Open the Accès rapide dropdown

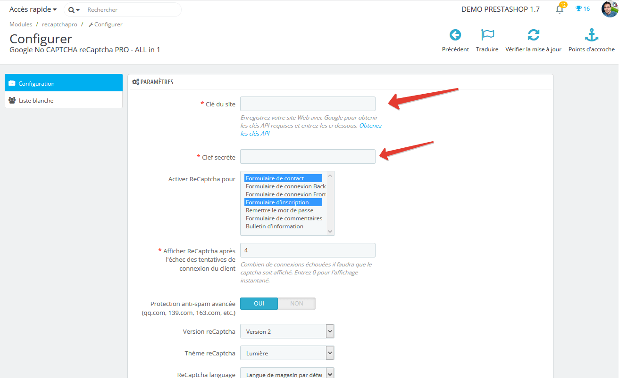(x=33, y=9)
